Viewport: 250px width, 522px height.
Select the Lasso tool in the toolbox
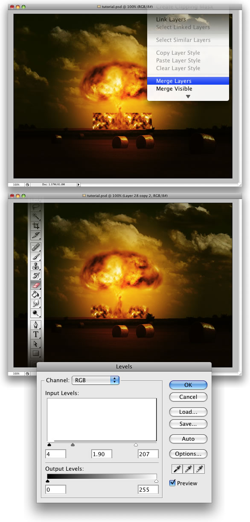pos(36,206)
